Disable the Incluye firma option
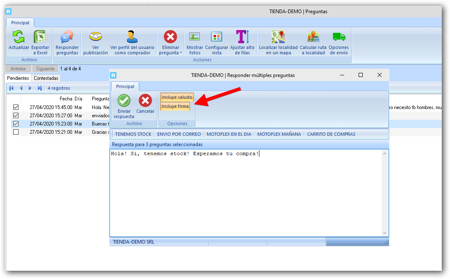 tap(175, 106)
